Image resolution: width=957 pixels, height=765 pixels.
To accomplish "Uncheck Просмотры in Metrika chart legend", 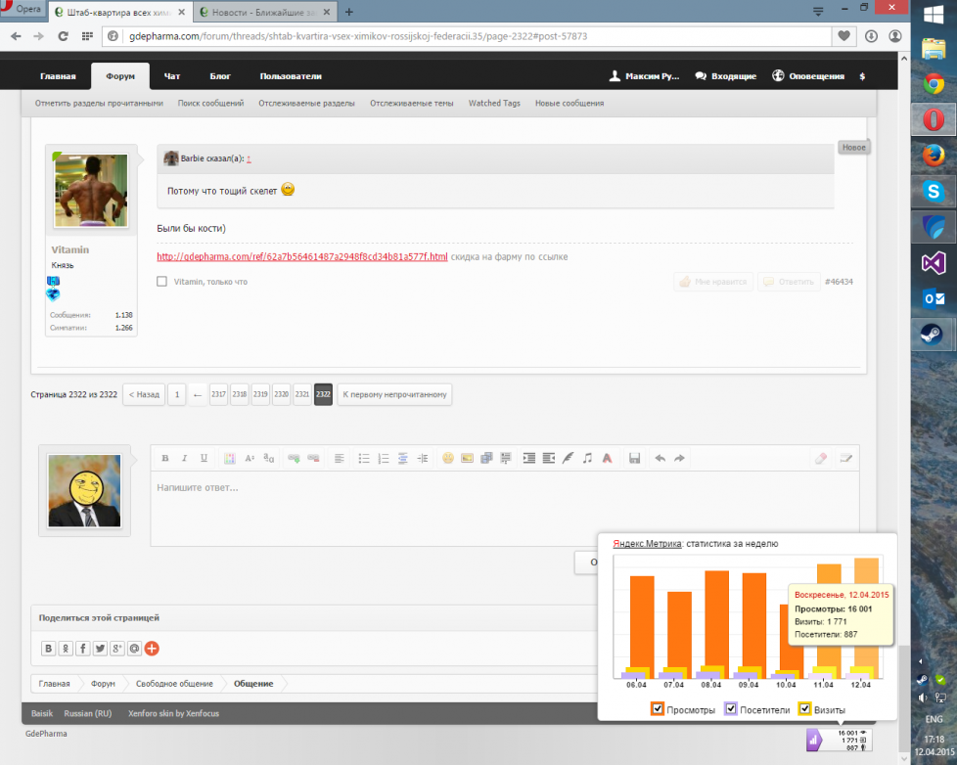I will tap(658, 709).
